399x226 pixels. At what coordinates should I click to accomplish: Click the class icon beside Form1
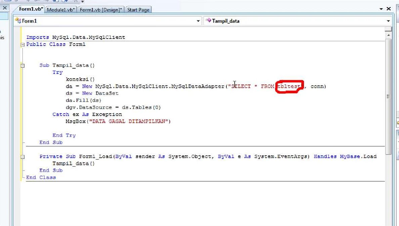[18, 21]
